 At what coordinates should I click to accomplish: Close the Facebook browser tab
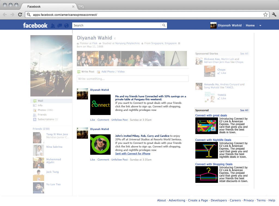pyautogui.click(x=73, y=7)
